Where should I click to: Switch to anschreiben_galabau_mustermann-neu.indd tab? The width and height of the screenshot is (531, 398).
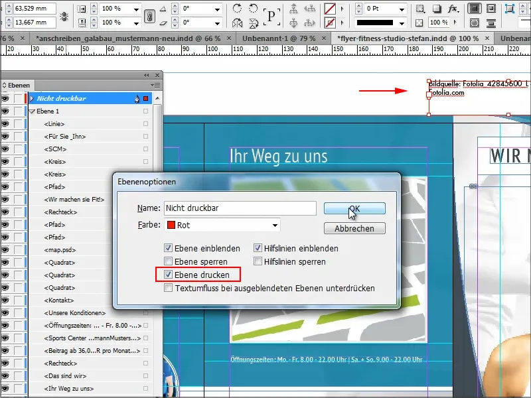128,38
